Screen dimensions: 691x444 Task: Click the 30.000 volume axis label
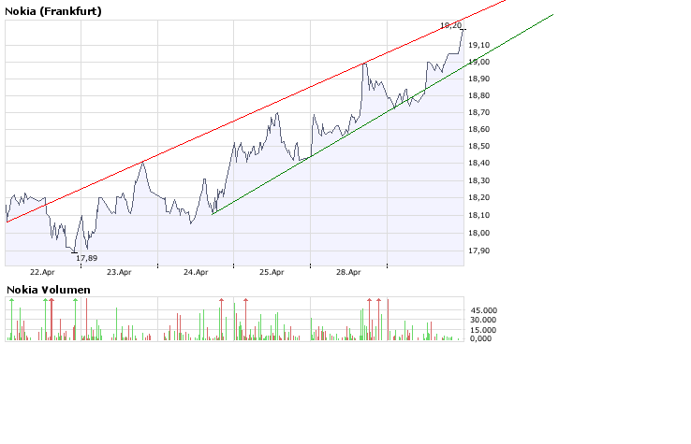coord(483,320)
